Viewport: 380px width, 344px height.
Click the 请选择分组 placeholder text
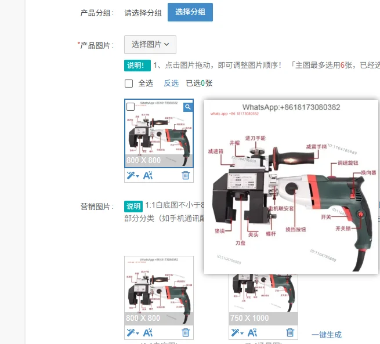coord(143,13)
